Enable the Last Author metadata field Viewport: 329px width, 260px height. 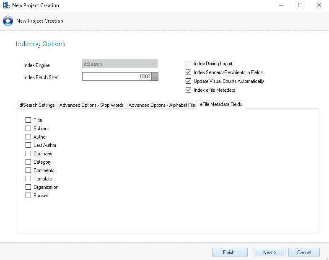(x=28, y=145)
